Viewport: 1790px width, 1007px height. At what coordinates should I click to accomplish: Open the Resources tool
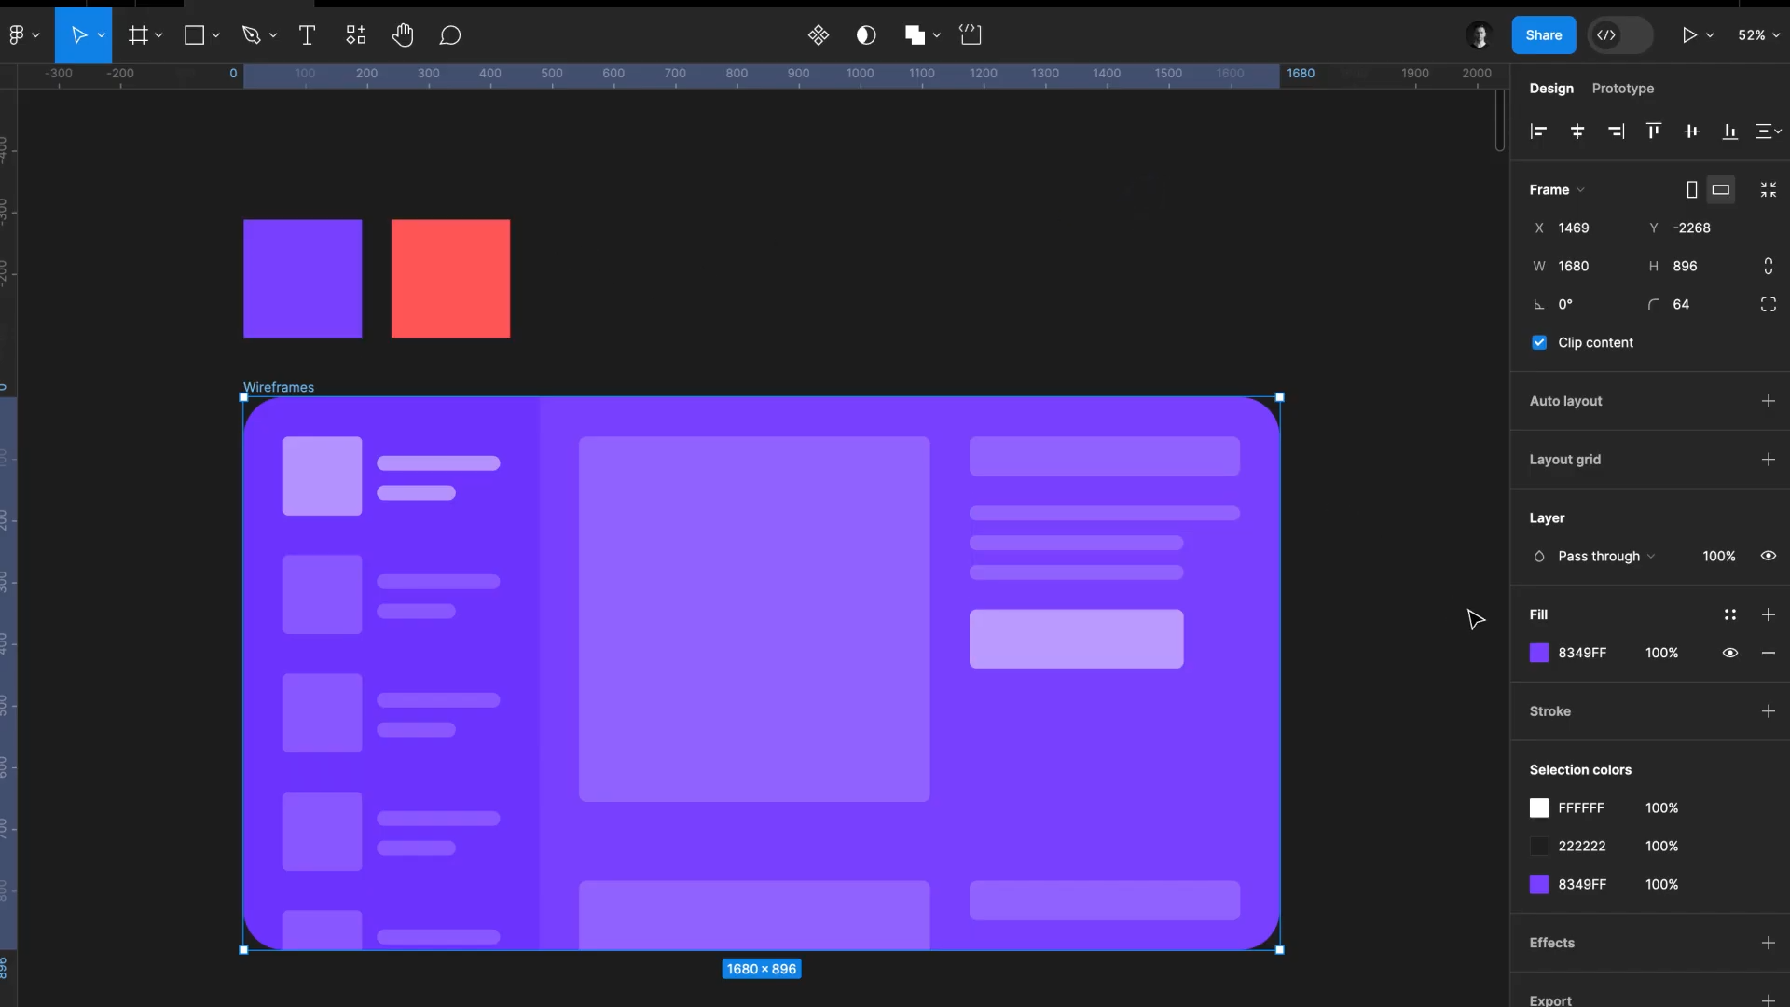click(x=356, y=35)
